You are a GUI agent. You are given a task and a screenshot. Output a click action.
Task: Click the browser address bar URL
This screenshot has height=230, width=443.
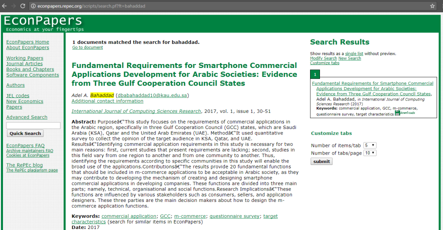click(91, 6)
